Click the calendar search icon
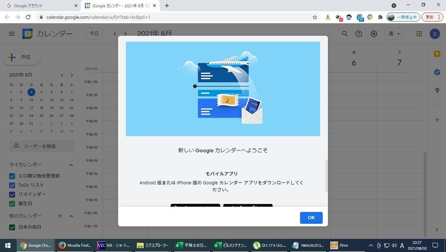Image resolution: width=446 pixels, height=252 pixels. pyautogui.click(x=345, y=33)
